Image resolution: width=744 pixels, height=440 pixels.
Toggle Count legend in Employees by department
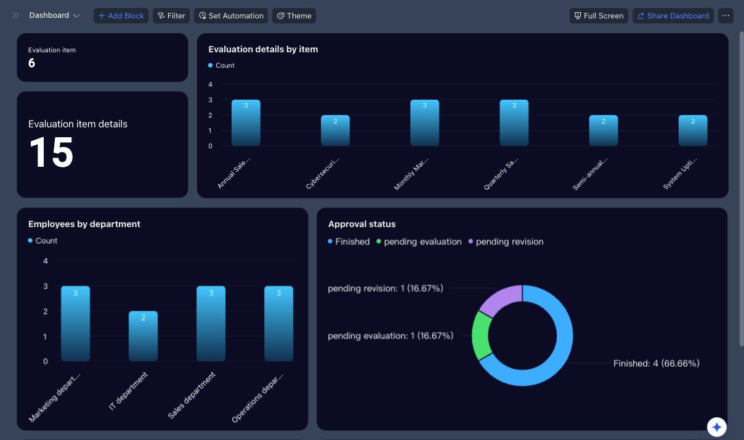point(42,241)
